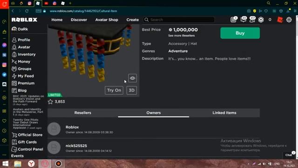Open Avatars and Identity blog post
The image size is (298, 168).
point(28,112)
